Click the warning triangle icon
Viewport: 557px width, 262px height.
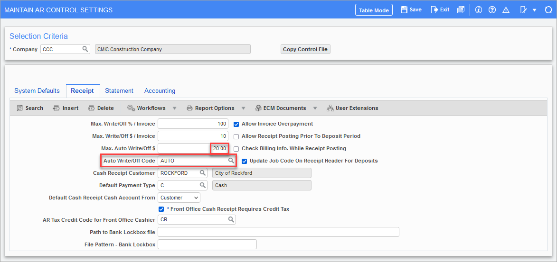506,10
